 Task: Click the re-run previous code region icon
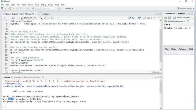point(139,18)
